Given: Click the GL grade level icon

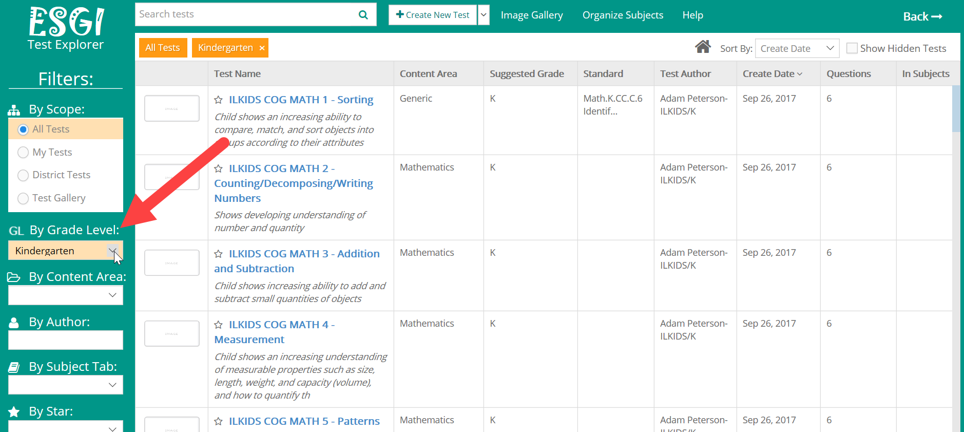Looking at the screenshot, I should (x=16, y=231).
